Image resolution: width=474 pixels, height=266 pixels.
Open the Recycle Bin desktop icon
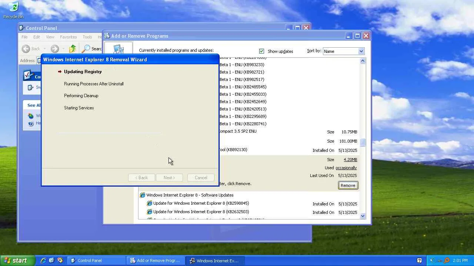pyautogui.click(x=13, y=7)
